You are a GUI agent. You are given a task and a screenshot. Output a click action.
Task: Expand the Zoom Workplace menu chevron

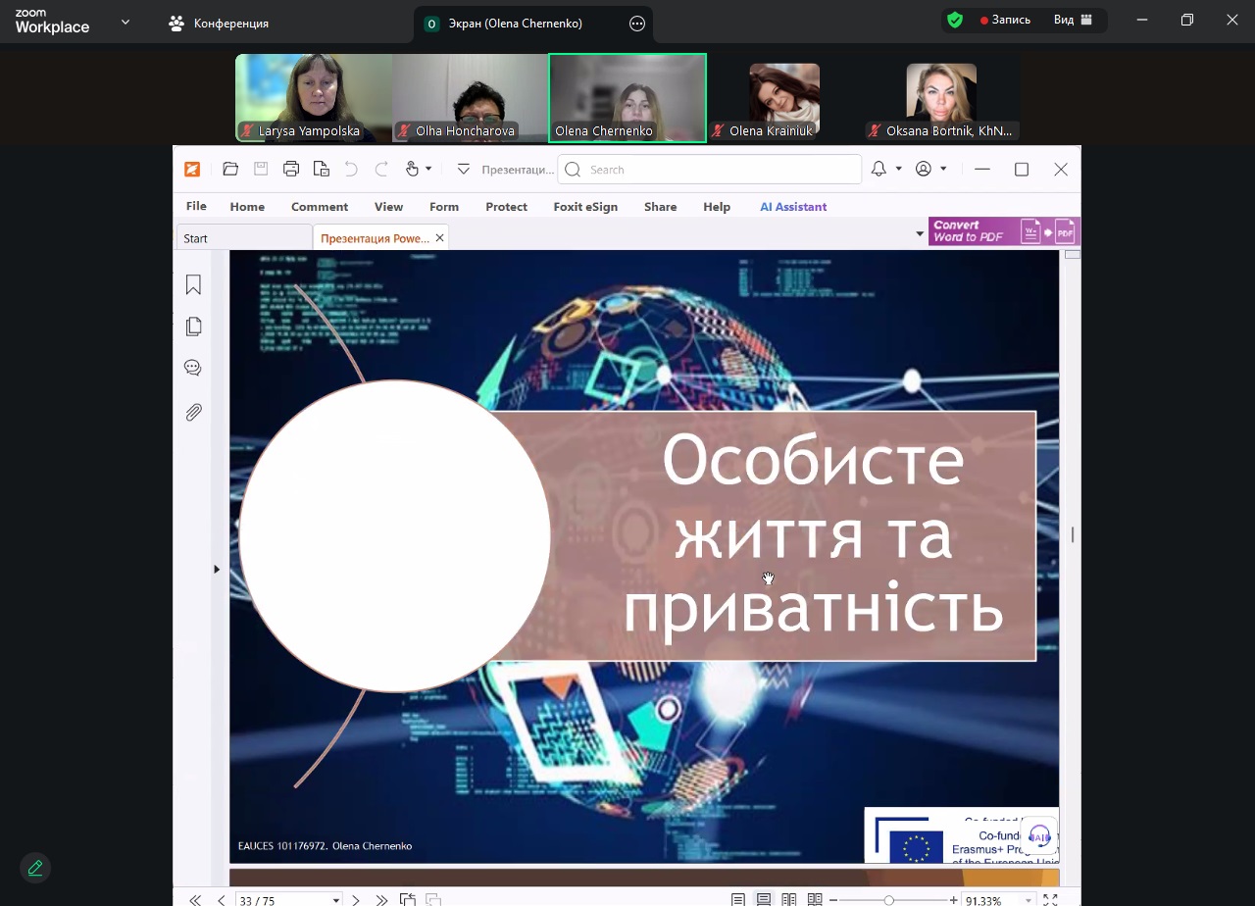click(x=125, y=22)
